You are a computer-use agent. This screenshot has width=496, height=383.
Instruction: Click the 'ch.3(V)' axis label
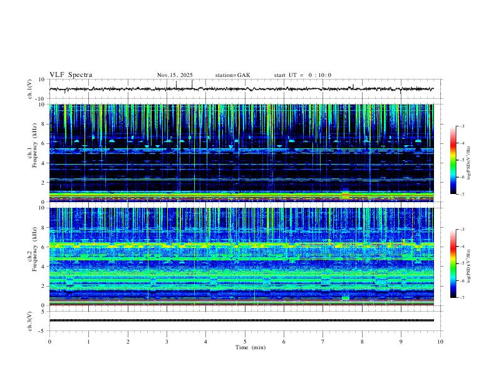(x=30, y=321)
